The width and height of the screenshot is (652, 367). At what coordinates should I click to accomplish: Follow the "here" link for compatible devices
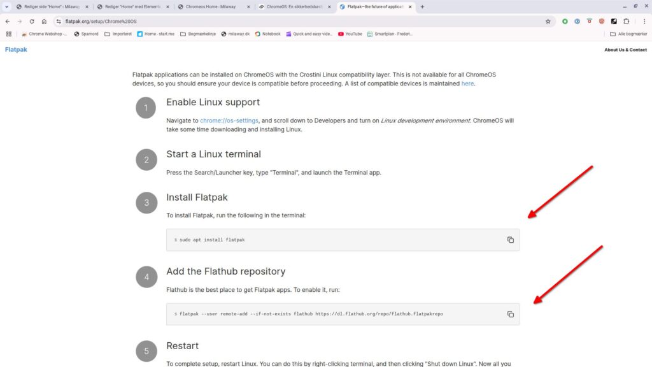pyautogui.click(x=467, y=83)
